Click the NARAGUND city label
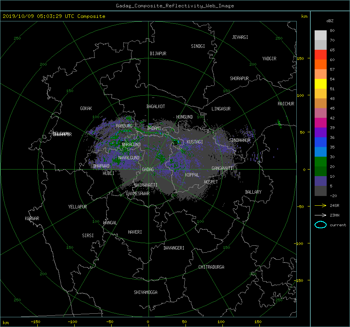 tap(131, 145)
